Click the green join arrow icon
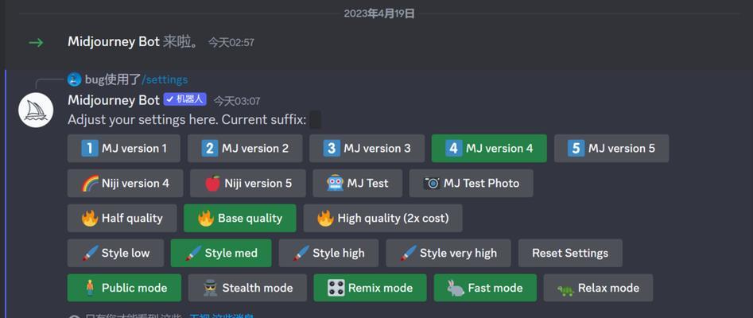The width and height of the screenshot is (753, 318). 36,43
